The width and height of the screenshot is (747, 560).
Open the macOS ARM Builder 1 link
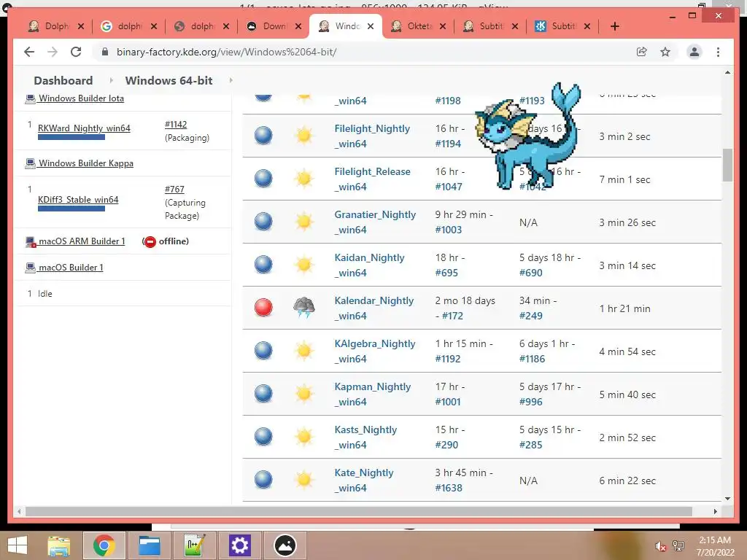[x=82, y=241]
